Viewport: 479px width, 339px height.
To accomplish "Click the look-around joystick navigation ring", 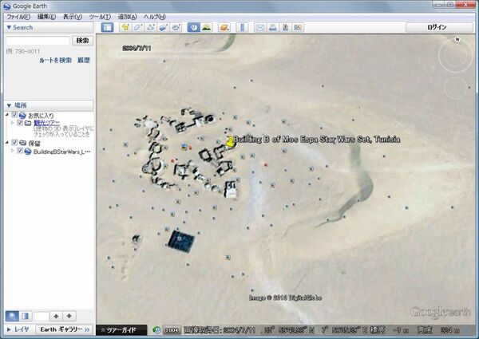I will [455, 55].
